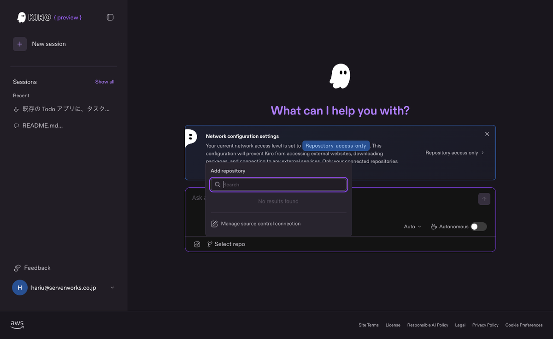Click the Add repository heading
The width and height of the screenshot is (553, 339).
(228, 171)
